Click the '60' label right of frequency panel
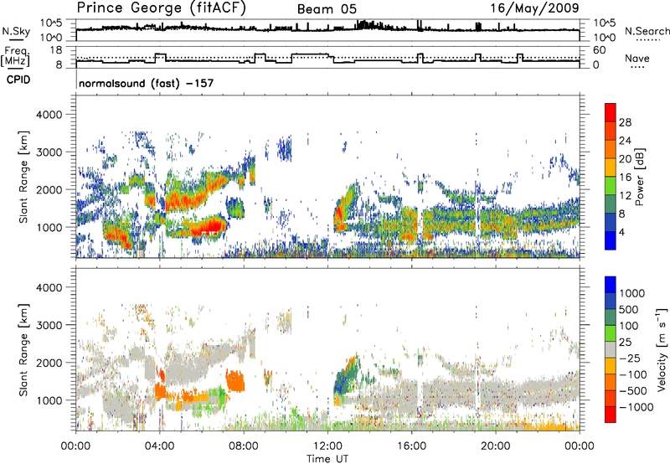The width and height of the screenshot is (670, 464). tap(600, 50)
